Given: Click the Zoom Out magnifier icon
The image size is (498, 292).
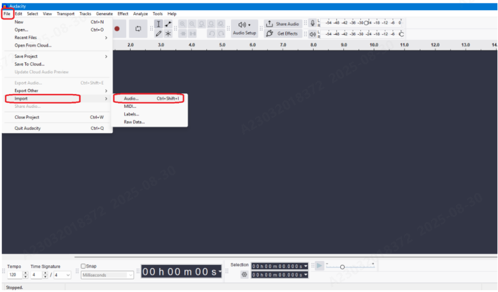Looking at the screenshot, I should [x=192, y=24].
